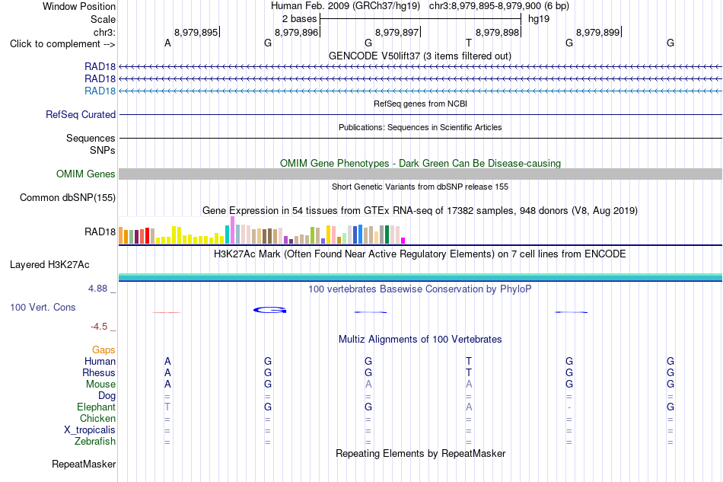Viewport: 723px width, 482px height.
Task: Click the 8,979,895 ruler position
Action: (x=196, y=32)
